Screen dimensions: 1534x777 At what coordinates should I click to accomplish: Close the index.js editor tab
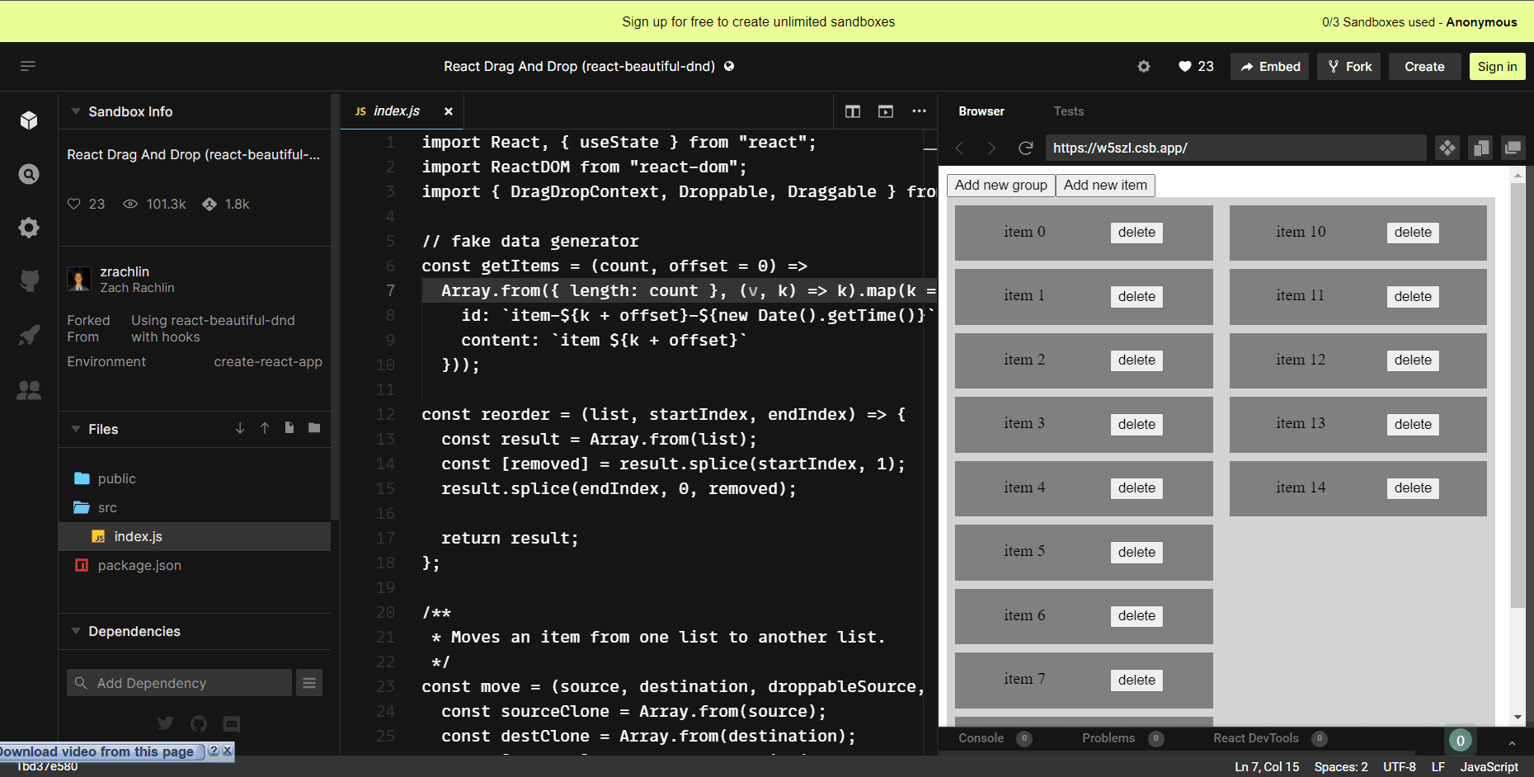449,111
